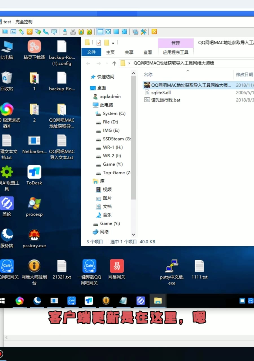
Task: Start voice chat using the phone icon
Action: 46,32
